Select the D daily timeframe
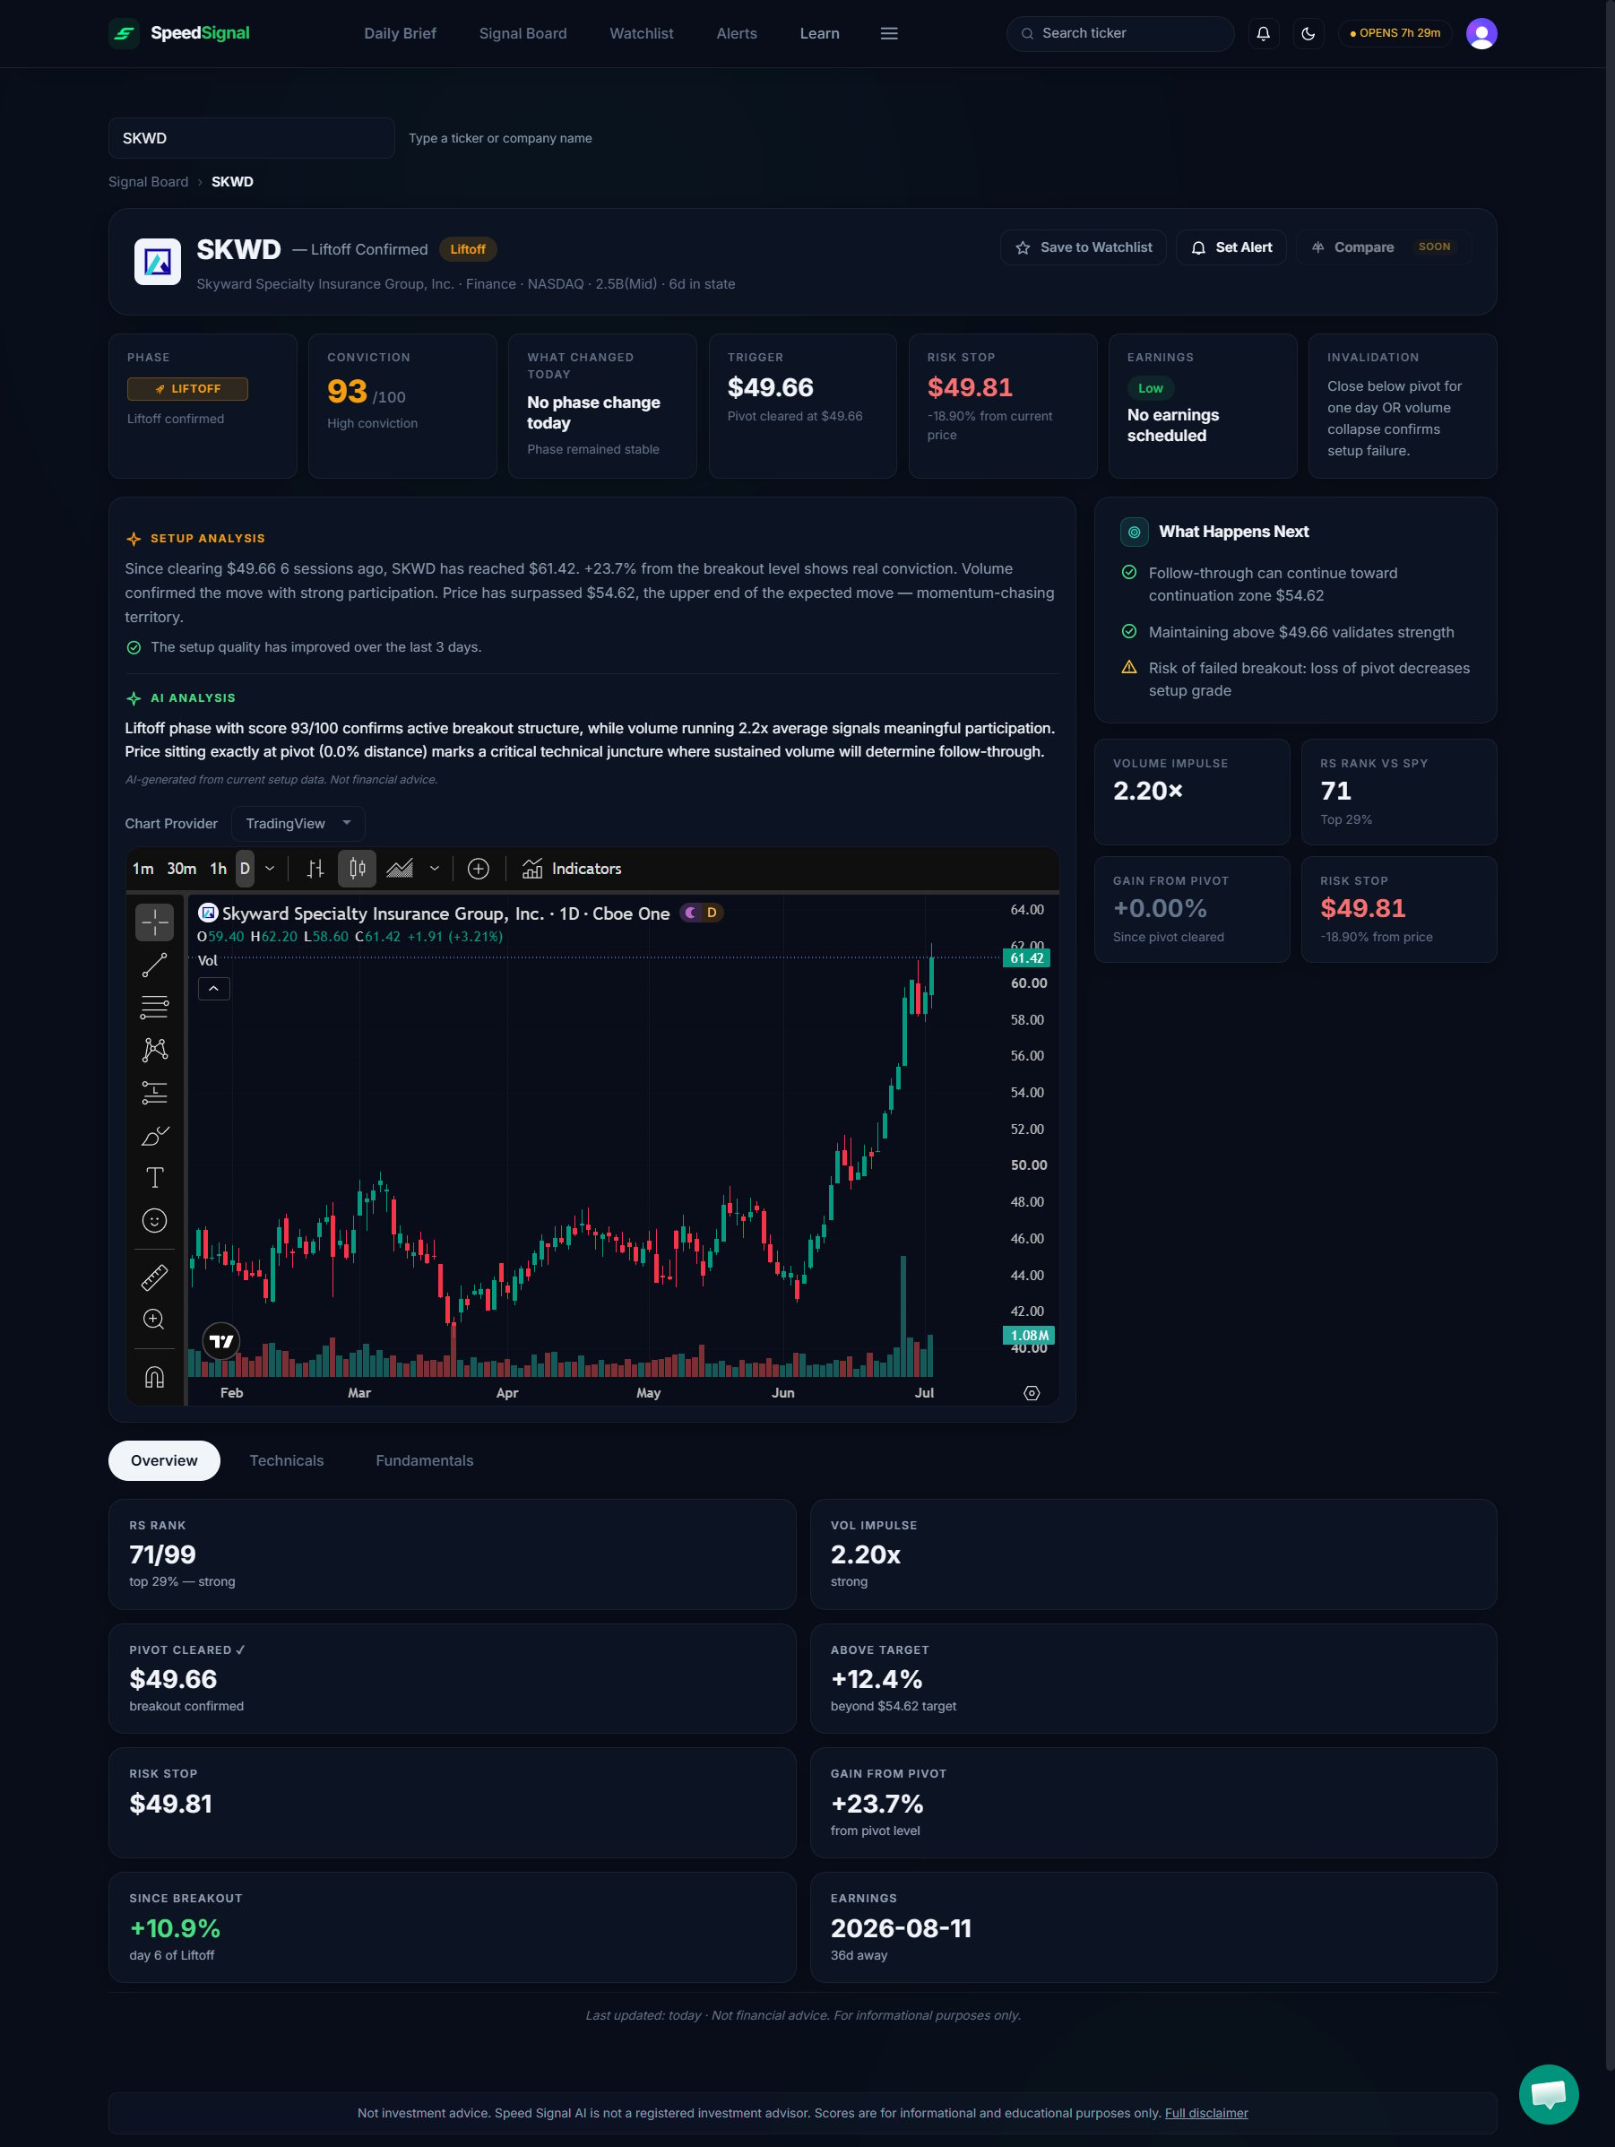The width and height of the screenshot is (1615, 2147). pyautogui.click(x=245, y=869)
